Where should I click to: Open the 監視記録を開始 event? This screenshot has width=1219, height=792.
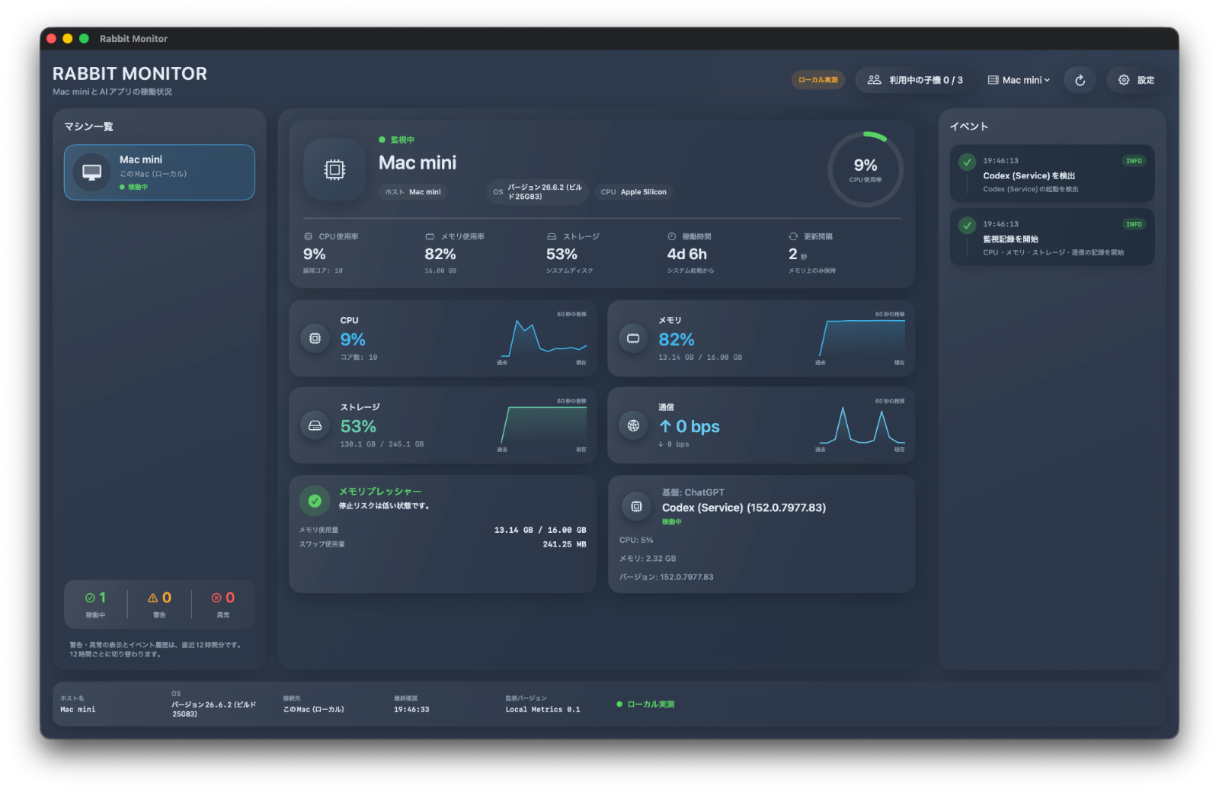1052,237
